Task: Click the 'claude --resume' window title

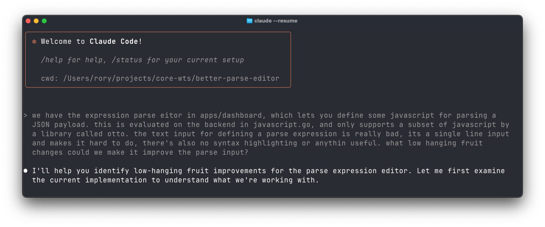Action: 276,21
